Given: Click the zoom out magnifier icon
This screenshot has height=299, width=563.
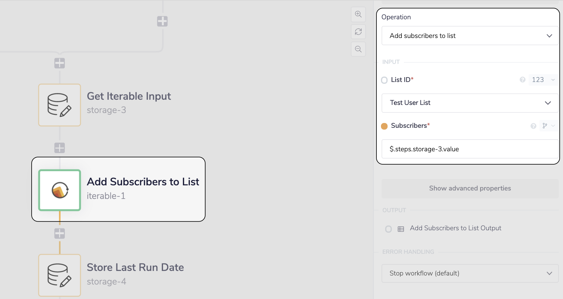Looking at the screenshot, I should tap(358, 49).
